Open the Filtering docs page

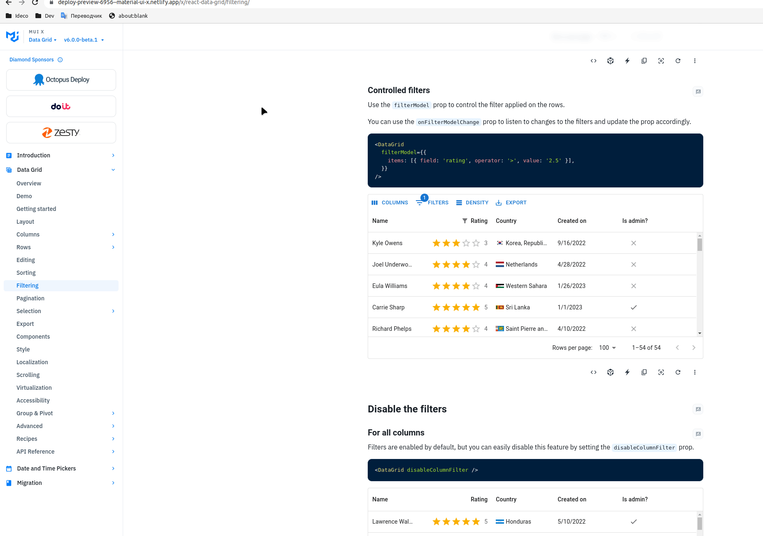(x=61, y=286)
